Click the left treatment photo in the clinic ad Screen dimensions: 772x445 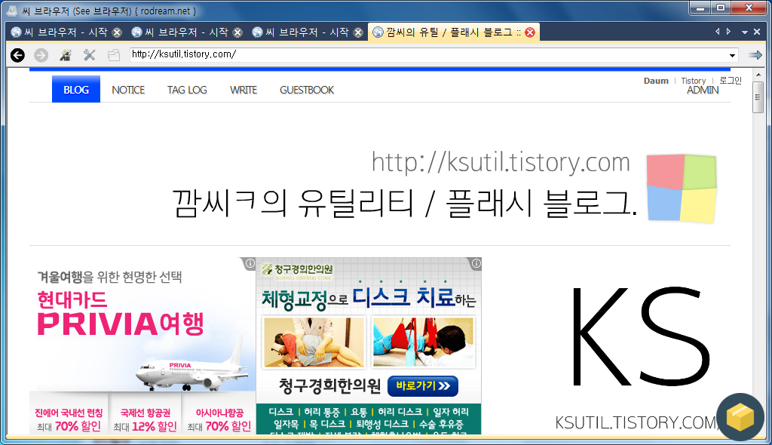click(x=314, y=342)
